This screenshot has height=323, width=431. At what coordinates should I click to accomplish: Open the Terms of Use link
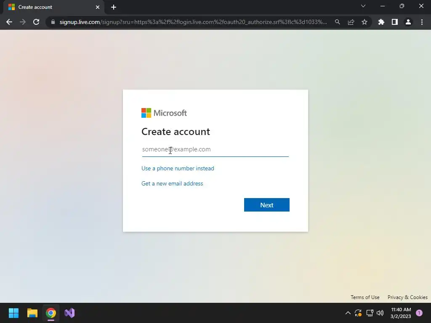click(x=365, y=297)
